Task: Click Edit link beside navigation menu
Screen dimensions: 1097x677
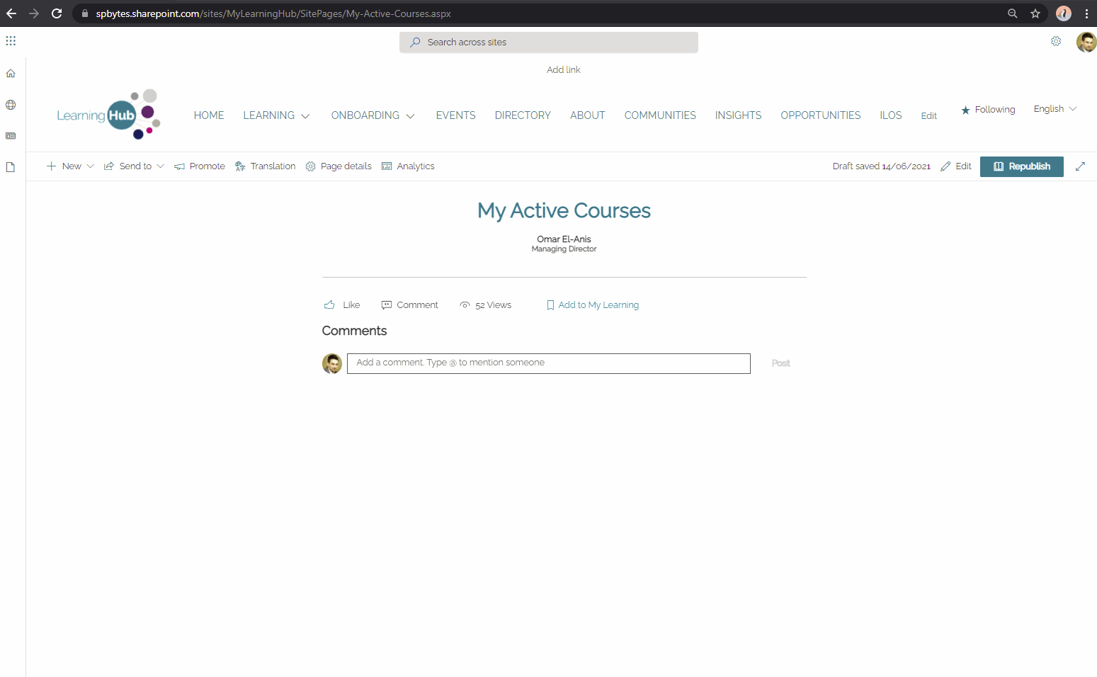Action: pyautogui.click(x=929, y=116)
